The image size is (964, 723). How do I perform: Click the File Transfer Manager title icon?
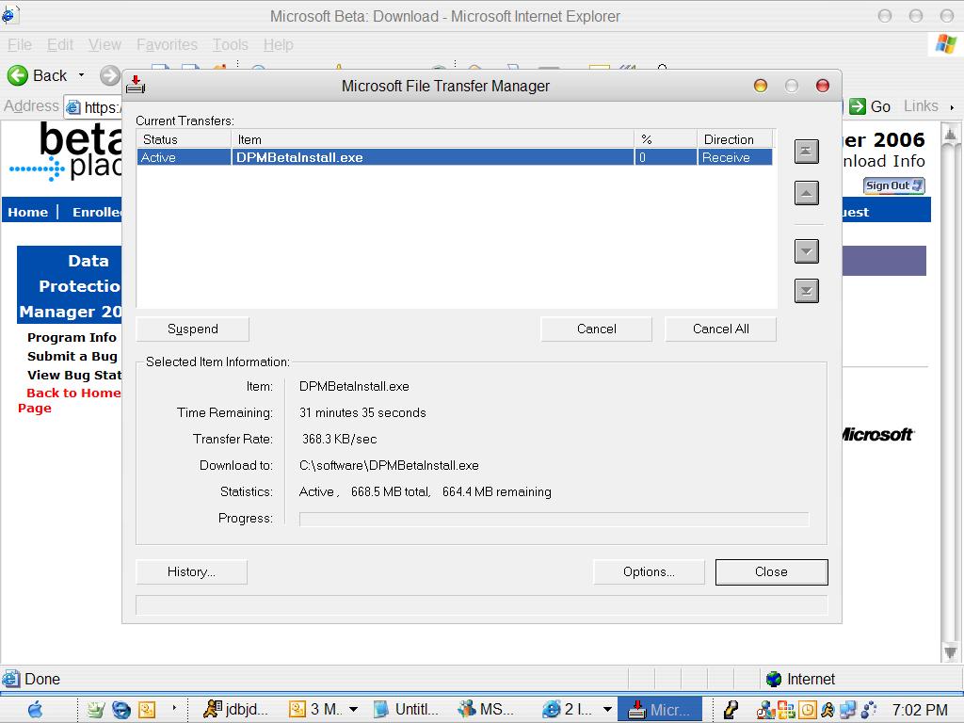point(136,85)
